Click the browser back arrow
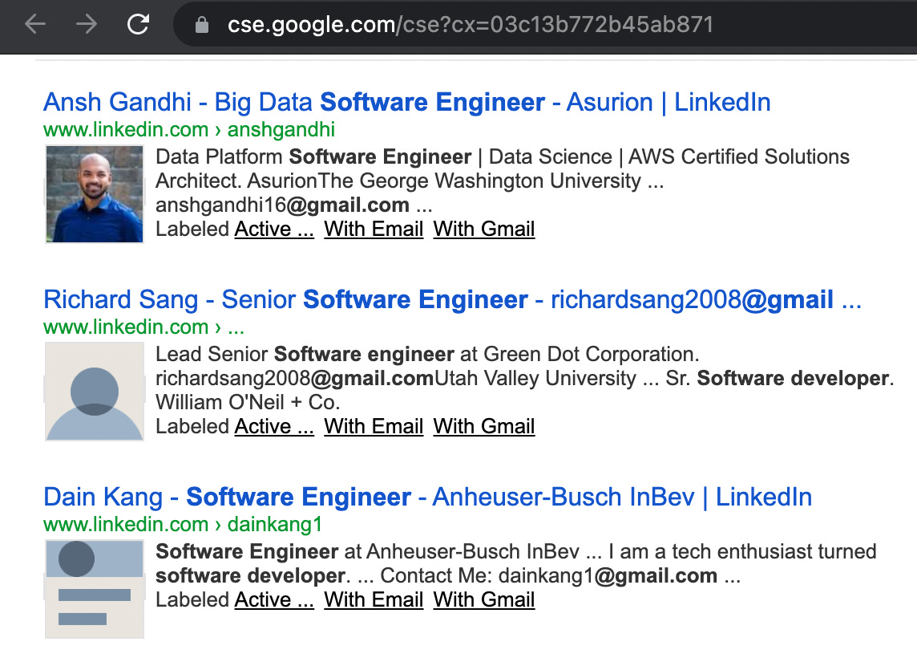Viewport: 917px width, 658px height. coord(36,24)
